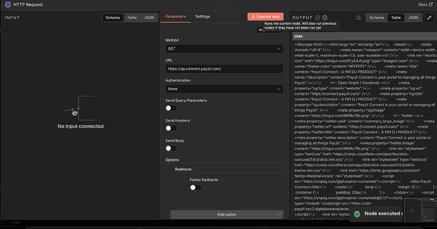The width and height of the screenshot is (437, 229).
Task: Switch input view to JSON
Action: coord(149,18)
